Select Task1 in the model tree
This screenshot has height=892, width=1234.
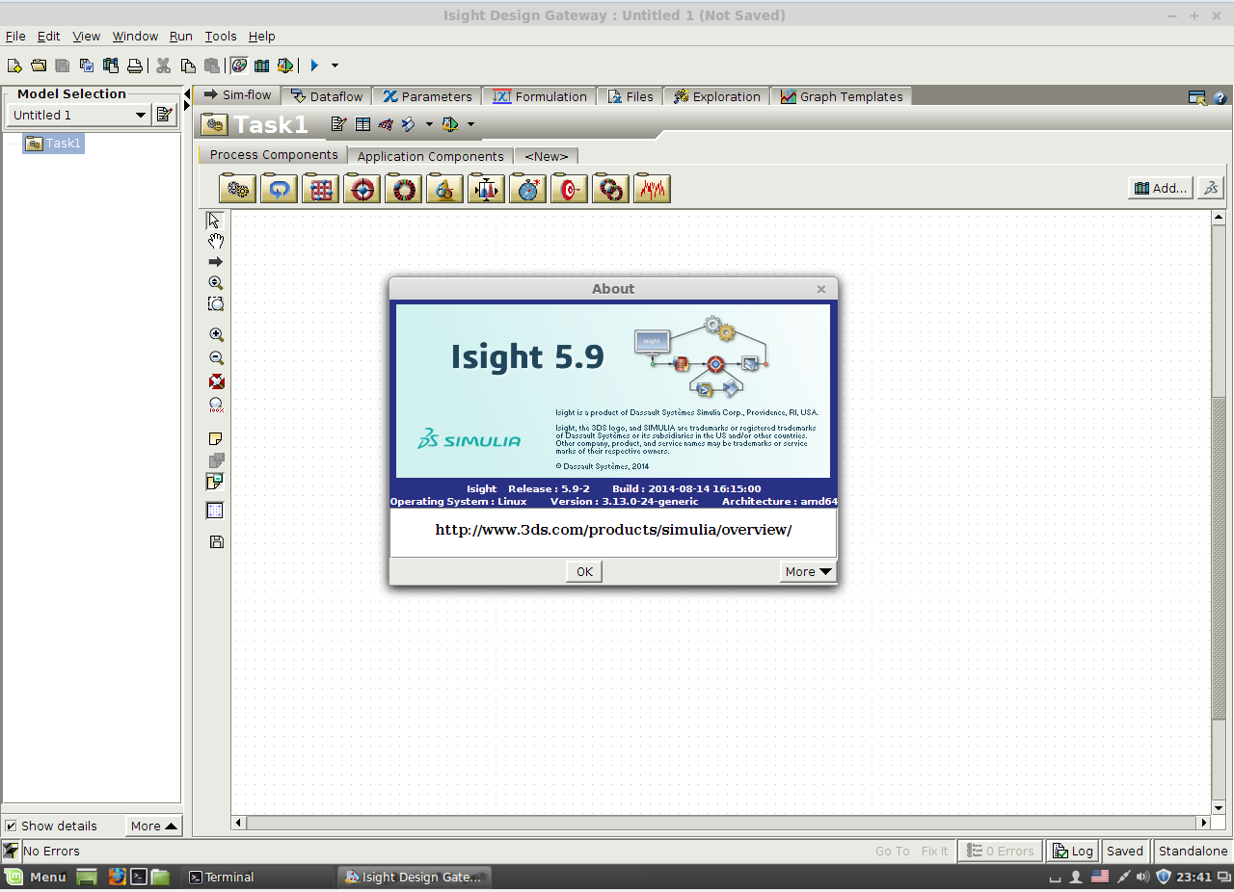coord(54,144)
